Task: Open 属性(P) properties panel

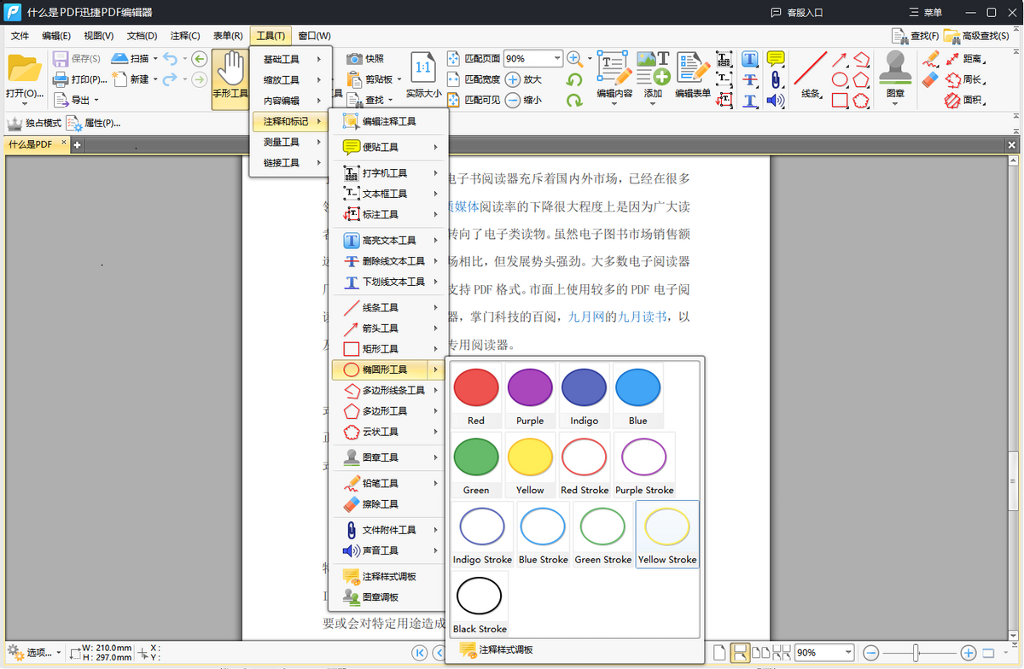Action: point(94,123)
